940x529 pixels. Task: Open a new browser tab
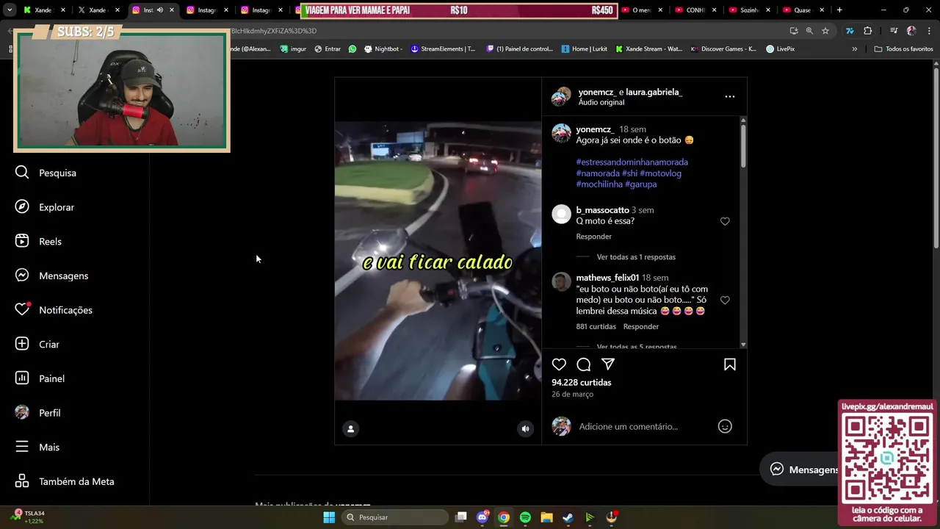pos(839,10)
